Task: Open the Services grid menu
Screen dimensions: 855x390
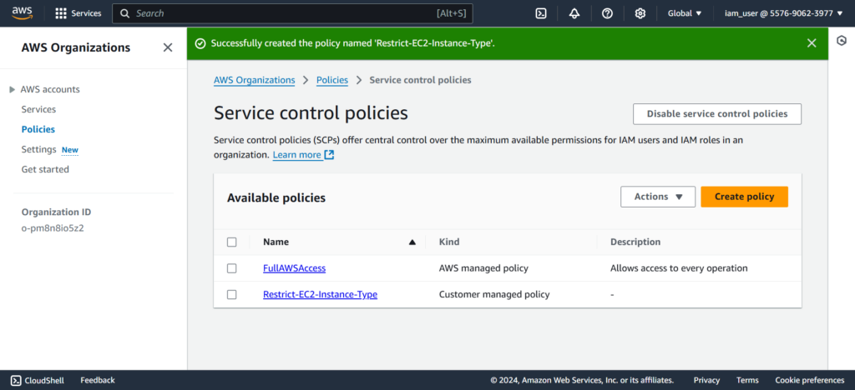Action: coord(78,13)
